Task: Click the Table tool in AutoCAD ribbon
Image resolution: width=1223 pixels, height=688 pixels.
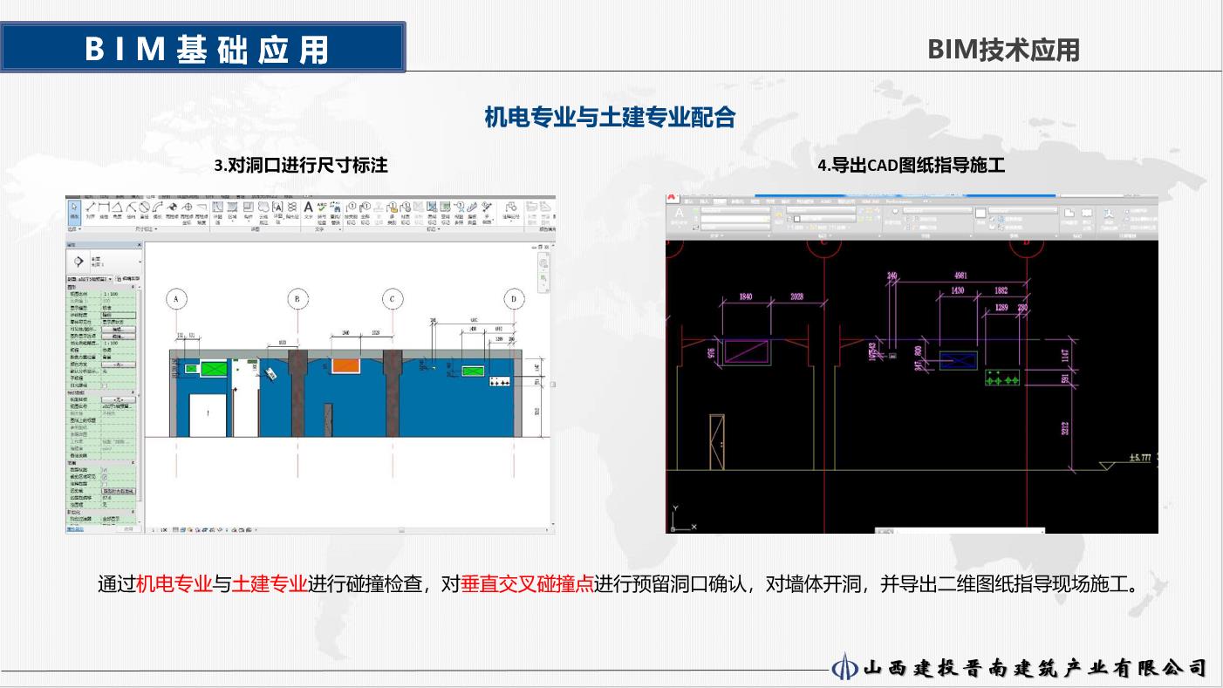Action: click(980, 215)
